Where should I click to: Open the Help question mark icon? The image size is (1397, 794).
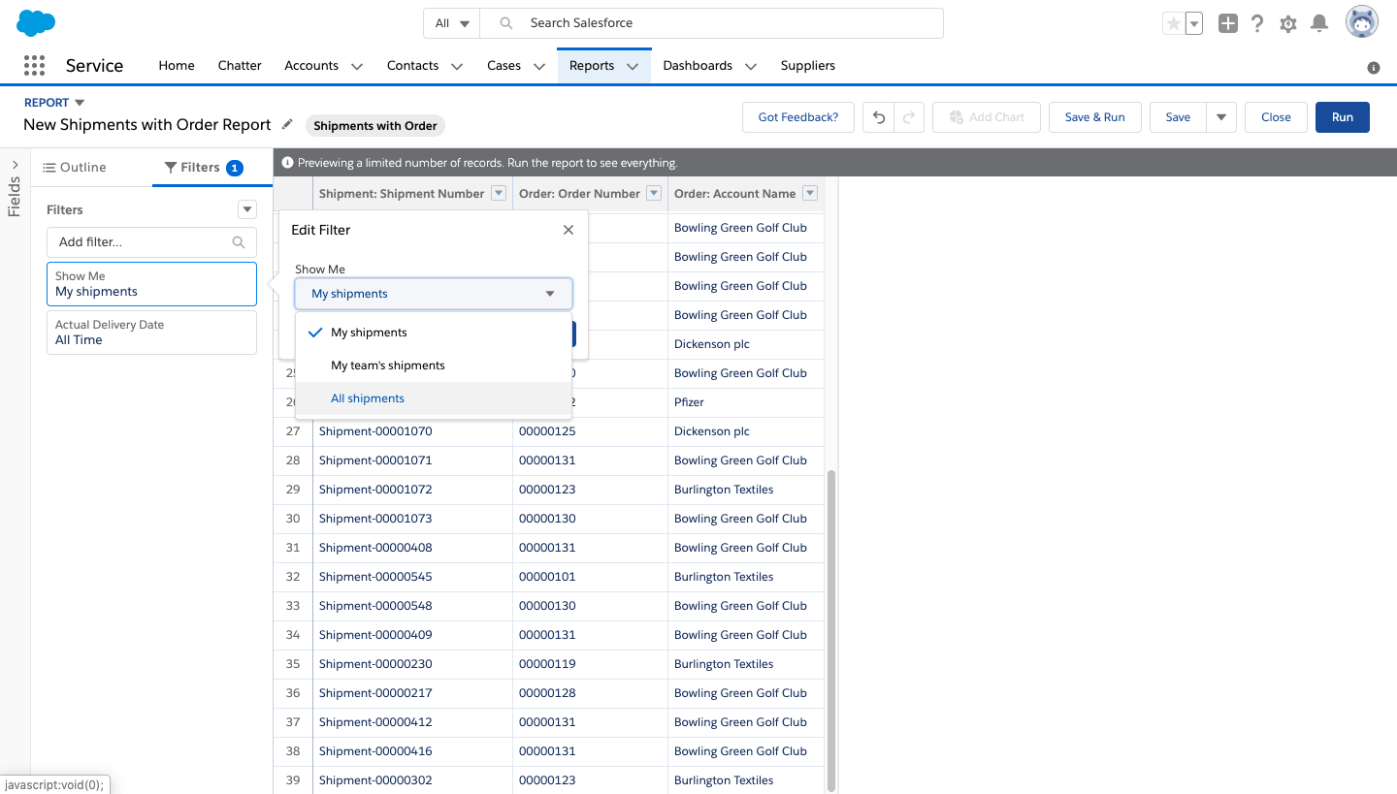1257,23
